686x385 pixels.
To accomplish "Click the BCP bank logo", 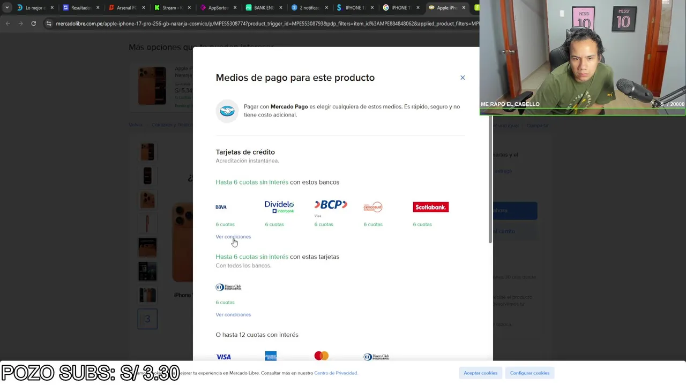I will (x=331, y=205).
